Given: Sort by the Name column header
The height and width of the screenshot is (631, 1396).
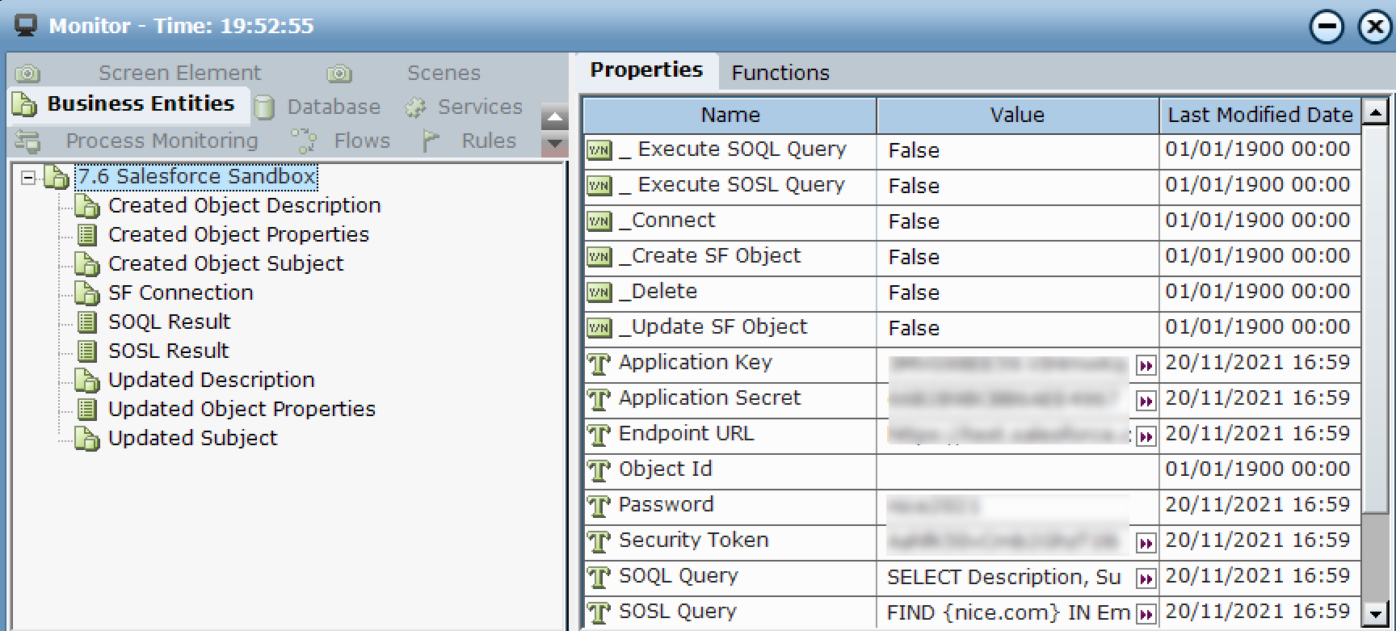Looking at the screenshot, I should [730, 116].
